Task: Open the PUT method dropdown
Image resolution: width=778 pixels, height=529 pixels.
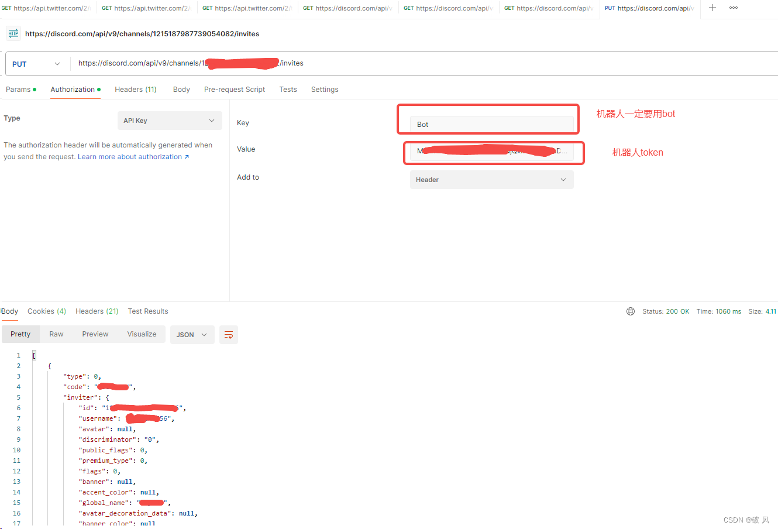Action: pos(36,64)
